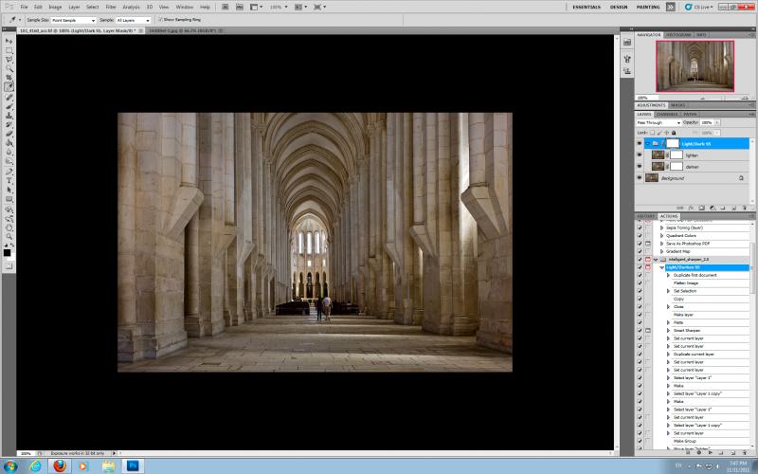The height and width of the screenshot is (474, 758).
Task: Select the Blur tool
Action: point(9,153)
